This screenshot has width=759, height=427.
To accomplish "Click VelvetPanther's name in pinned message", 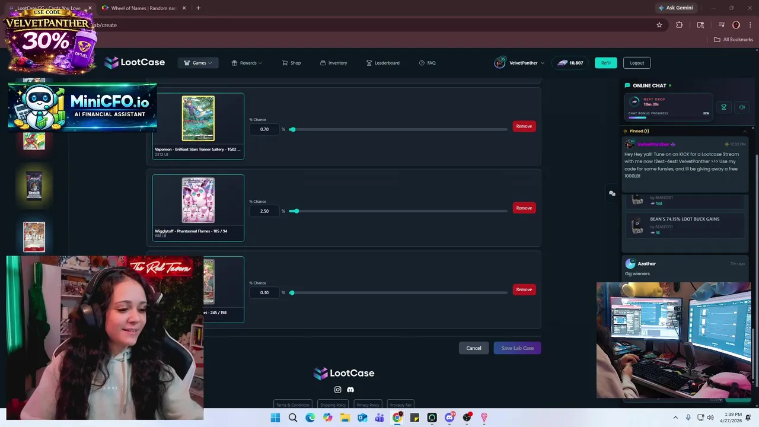I will (653, 144).
